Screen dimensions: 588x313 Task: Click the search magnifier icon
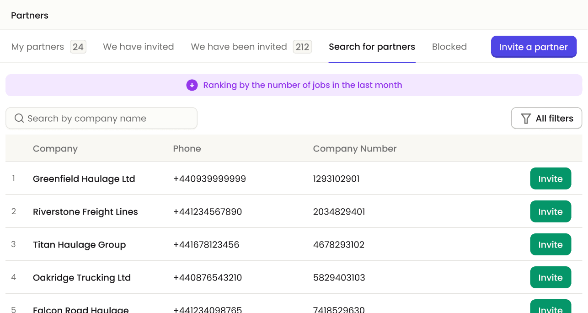click(19, 118)
